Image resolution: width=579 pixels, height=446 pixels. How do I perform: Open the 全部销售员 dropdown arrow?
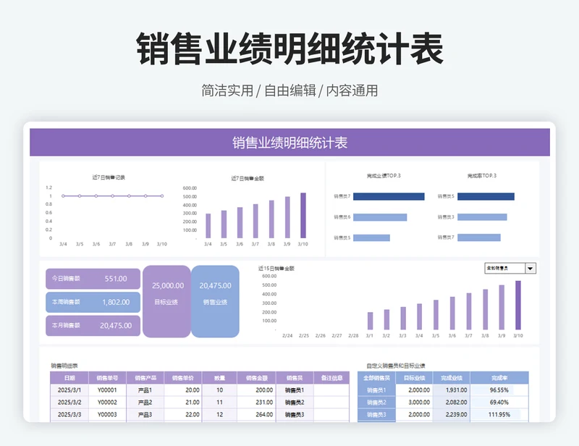click(x=531, y=269)
